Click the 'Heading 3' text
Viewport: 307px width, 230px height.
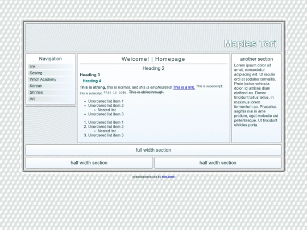click(90, 75)
